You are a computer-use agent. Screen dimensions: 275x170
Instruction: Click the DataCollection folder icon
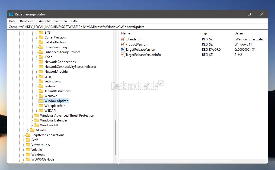41,42
